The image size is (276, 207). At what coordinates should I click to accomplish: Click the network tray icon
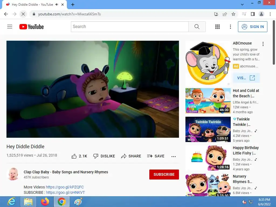tap(251, 202)
